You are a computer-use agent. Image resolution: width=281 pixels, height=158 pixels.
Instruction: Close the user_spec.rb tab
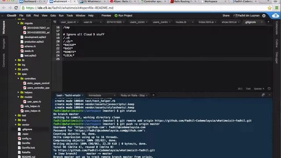(x=78, y=22)
